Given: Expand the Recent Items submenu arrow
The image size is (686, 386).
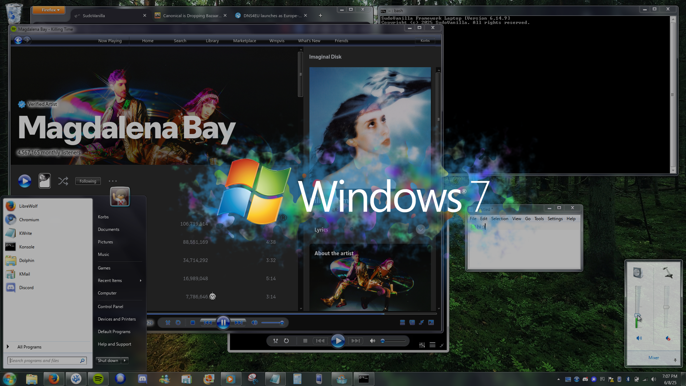Looking at the screenshot, I should click(140, 281).
